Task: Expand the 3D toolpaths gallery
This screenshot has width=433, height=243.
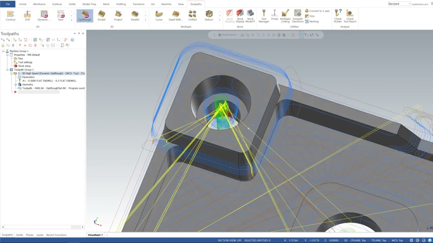Action: (145, 21)
